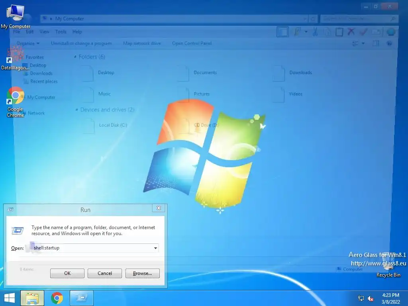
Task: Open the DataWagon desktop shortcut
Action: coord(15,59)
